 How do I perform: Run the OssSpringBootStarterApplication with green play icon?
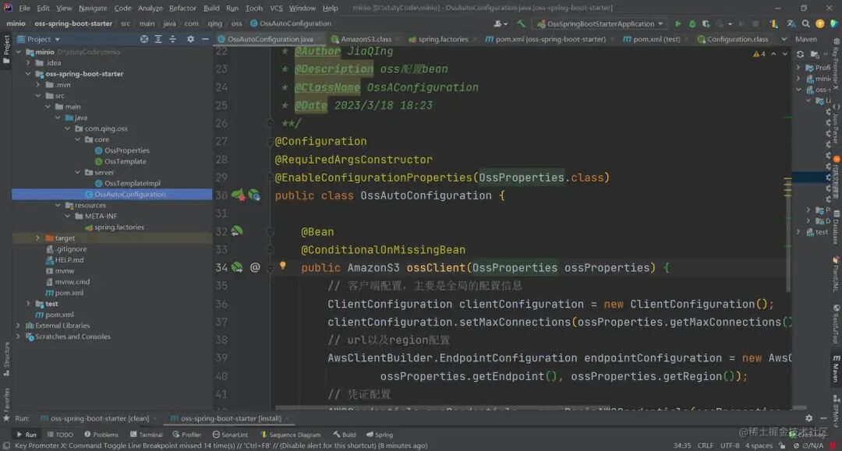click(x=677, y=23)
